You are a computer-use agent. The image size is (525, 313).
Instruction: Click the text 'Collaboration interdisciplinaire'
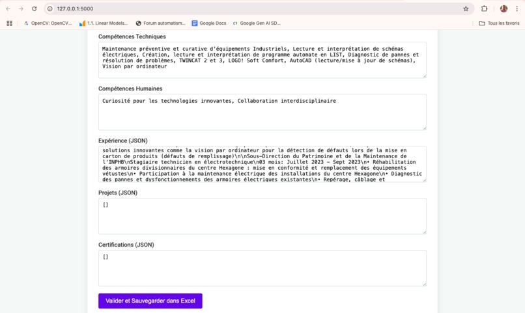pos(287,101)
